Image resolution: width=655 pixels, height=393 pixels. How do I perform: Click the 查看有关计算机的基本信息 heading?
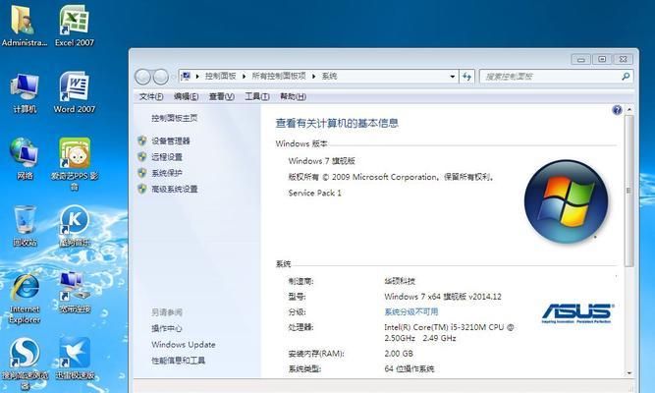(337, 124)
